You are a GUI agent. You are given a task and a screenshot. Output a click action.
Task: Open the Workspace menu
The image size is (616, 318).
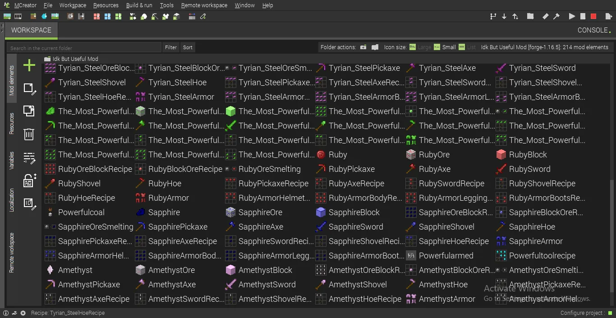(73, 5)
